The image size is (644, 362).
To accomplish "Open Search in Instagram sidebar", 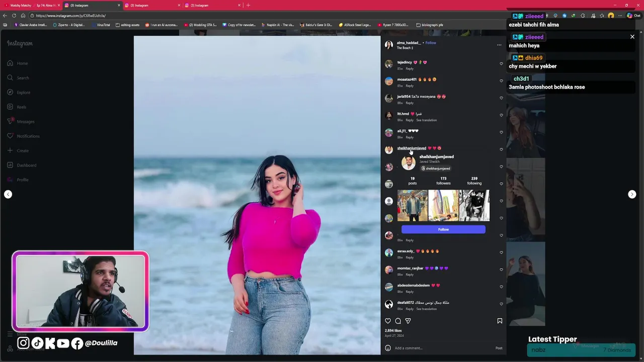I will coord(18,78).
